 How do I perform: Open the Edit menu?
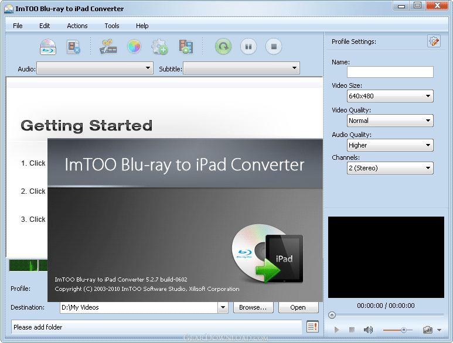point(45,26)
